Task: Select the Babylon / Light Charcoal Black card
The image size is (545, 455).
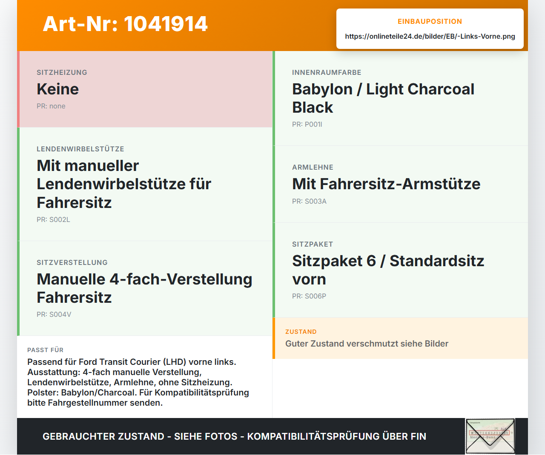Action: click(400, 98)
